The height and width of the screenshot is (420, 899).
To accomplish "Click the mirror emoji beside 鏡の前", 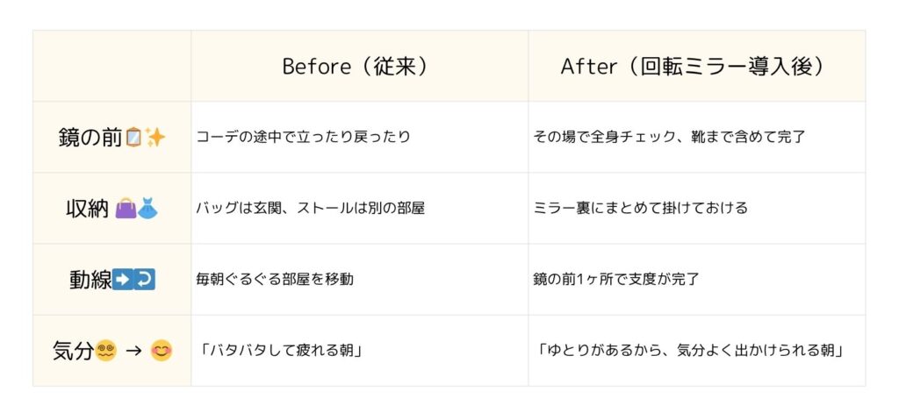I will (x=133, y=138).
